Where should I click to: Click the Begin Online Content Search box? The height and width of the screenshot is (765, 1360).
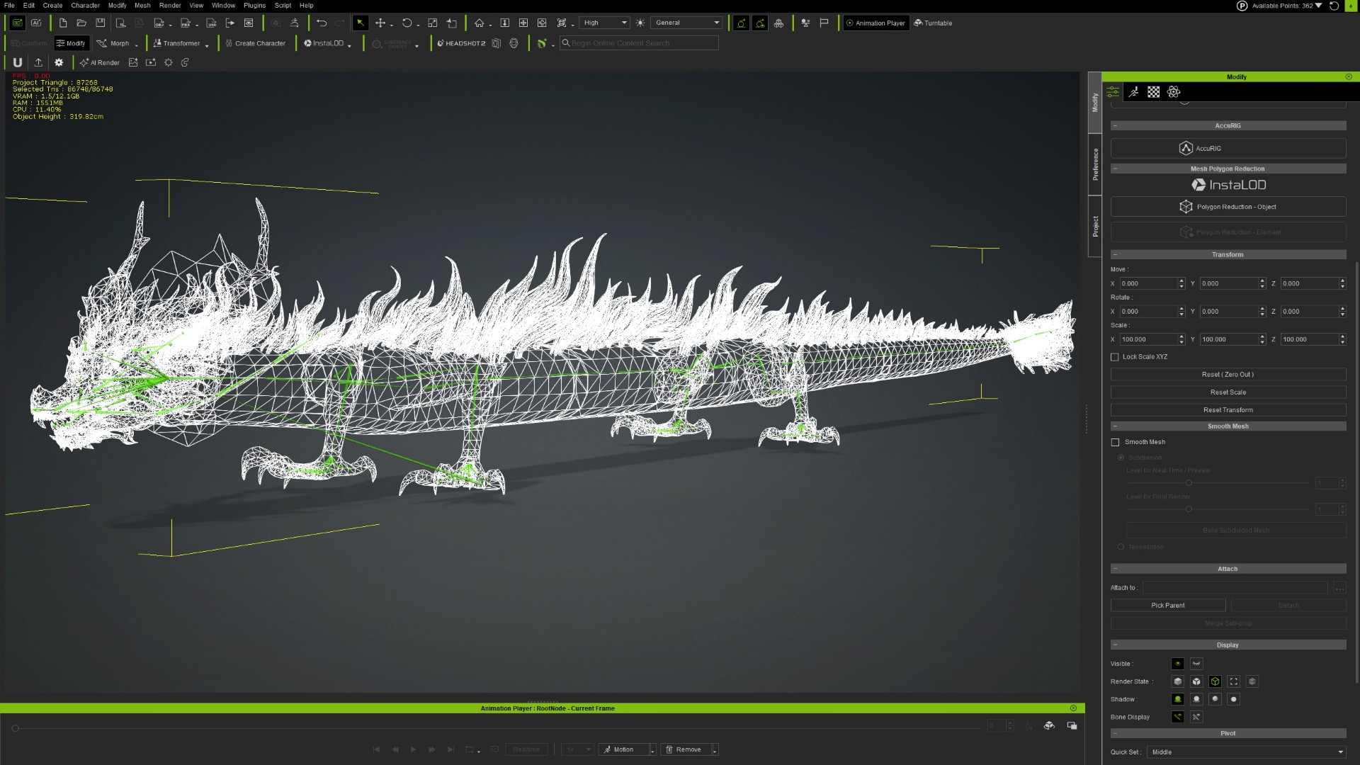pyautogui.click(x=639, y=43)
